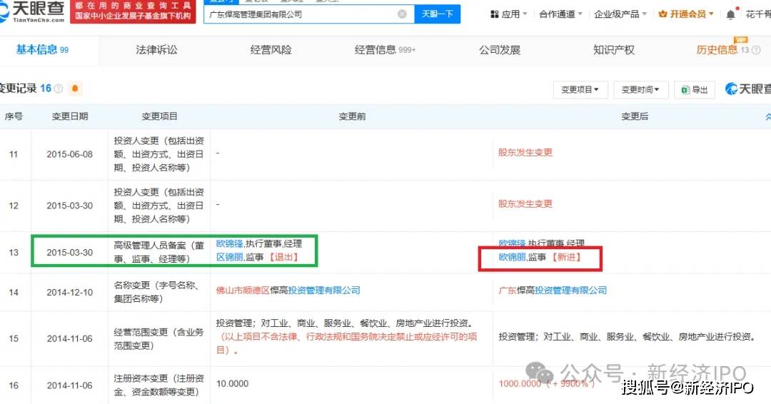771x404 pixels.
Task: Select the date 2015-03-30 in row 12
Action: [70, 206]
